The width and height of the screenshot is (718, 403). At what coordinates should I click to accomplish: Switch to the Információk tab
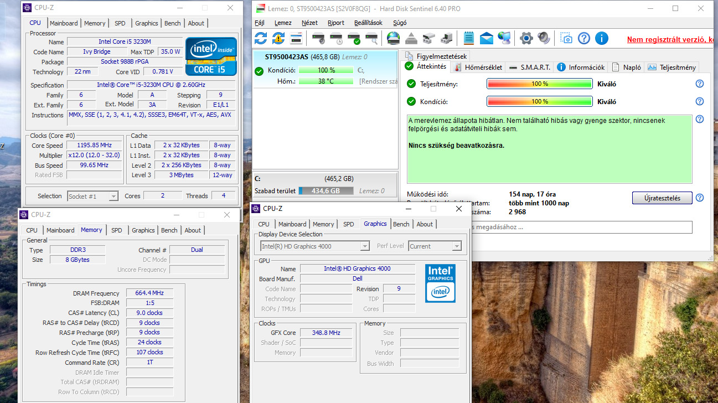point(581,67)
